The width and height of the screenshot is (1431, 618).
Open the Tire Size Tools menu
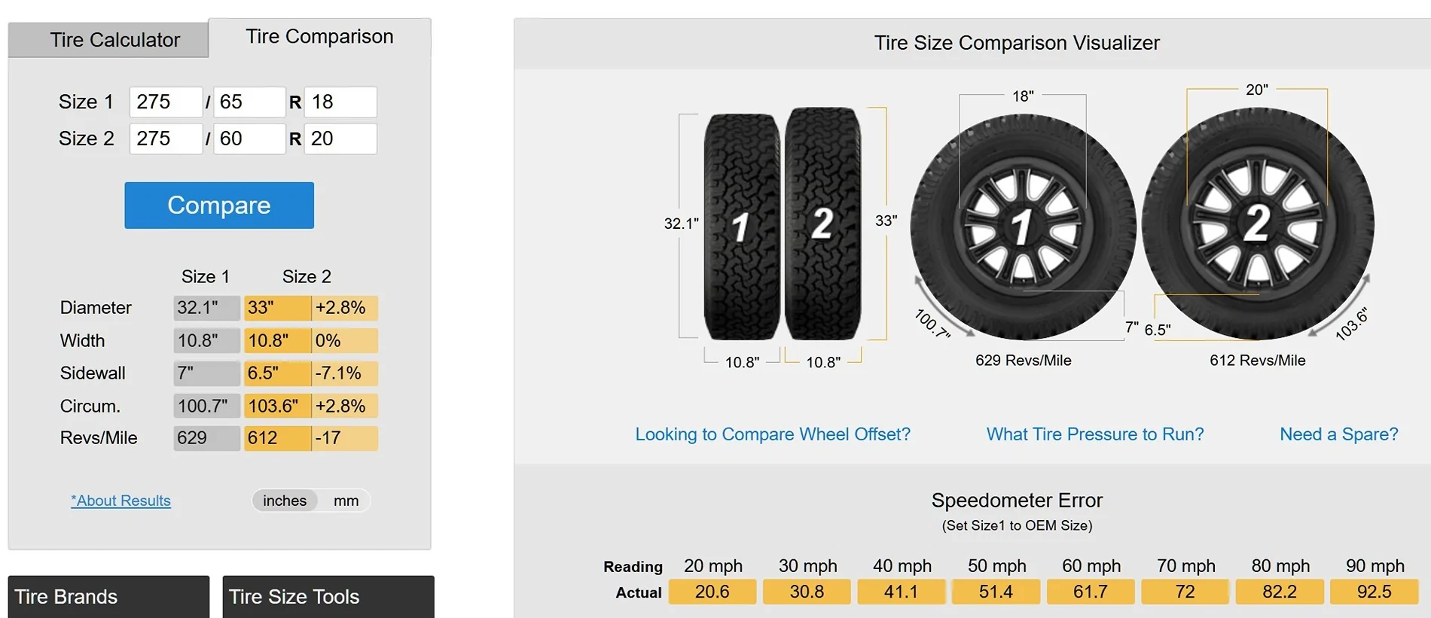click(328, 597)
